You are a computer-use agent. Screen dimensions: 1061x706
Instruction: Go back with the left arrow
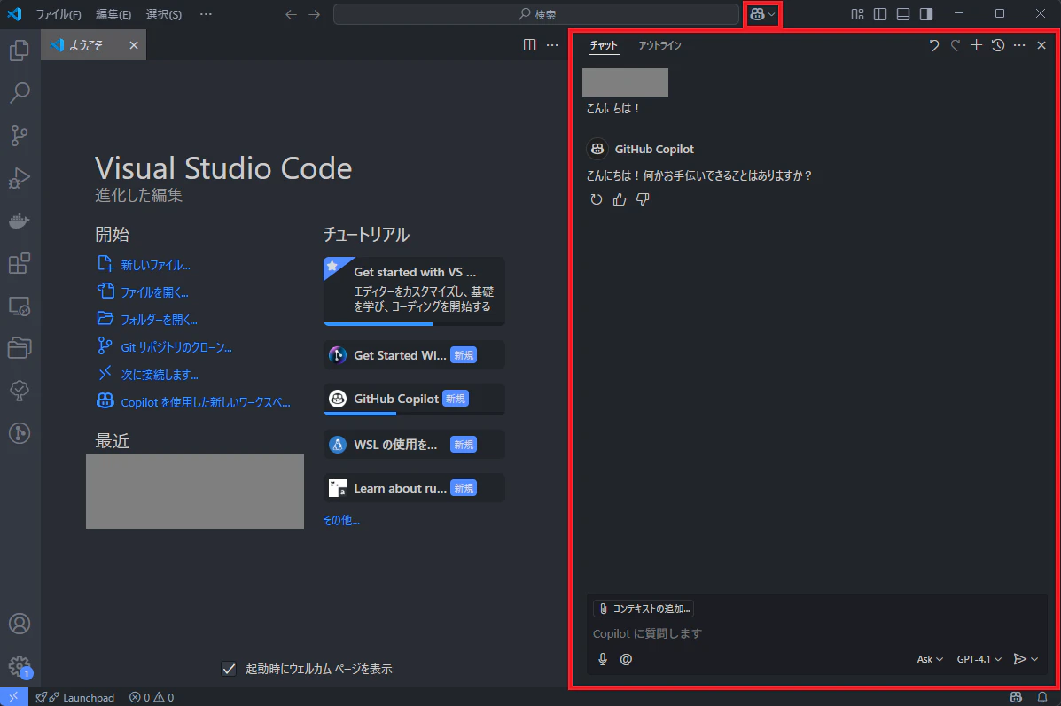291,14
